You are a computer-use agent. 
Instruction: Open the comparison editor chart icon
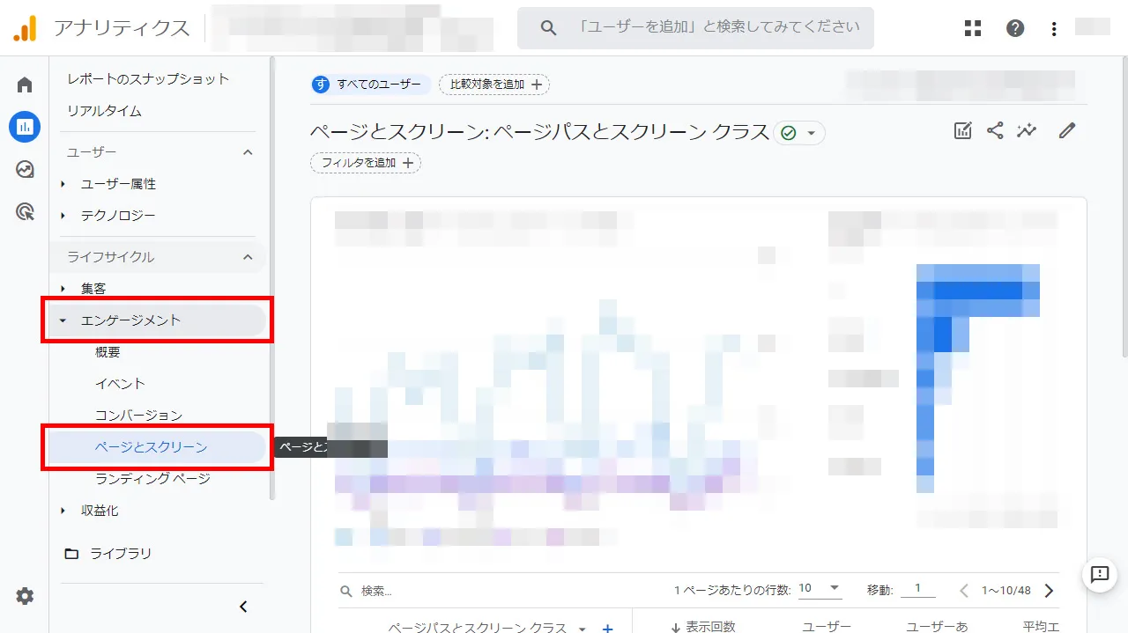[962, 129]
